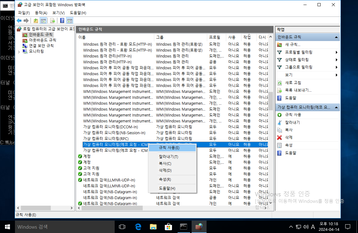Sort by the 그룹 column header
This screenshot has width=358, height=233.
coord(181,37)
